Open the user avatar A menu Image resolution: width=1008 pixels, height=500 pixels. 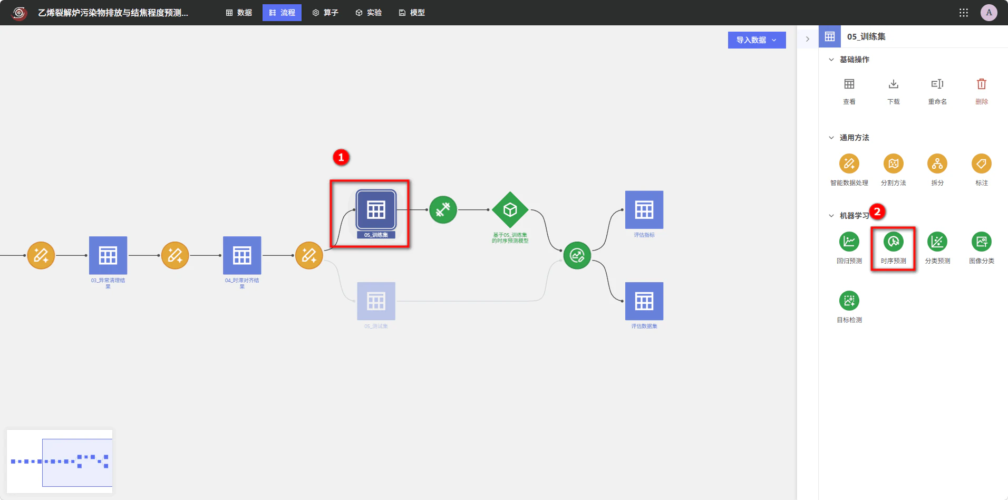click(989, 13)
